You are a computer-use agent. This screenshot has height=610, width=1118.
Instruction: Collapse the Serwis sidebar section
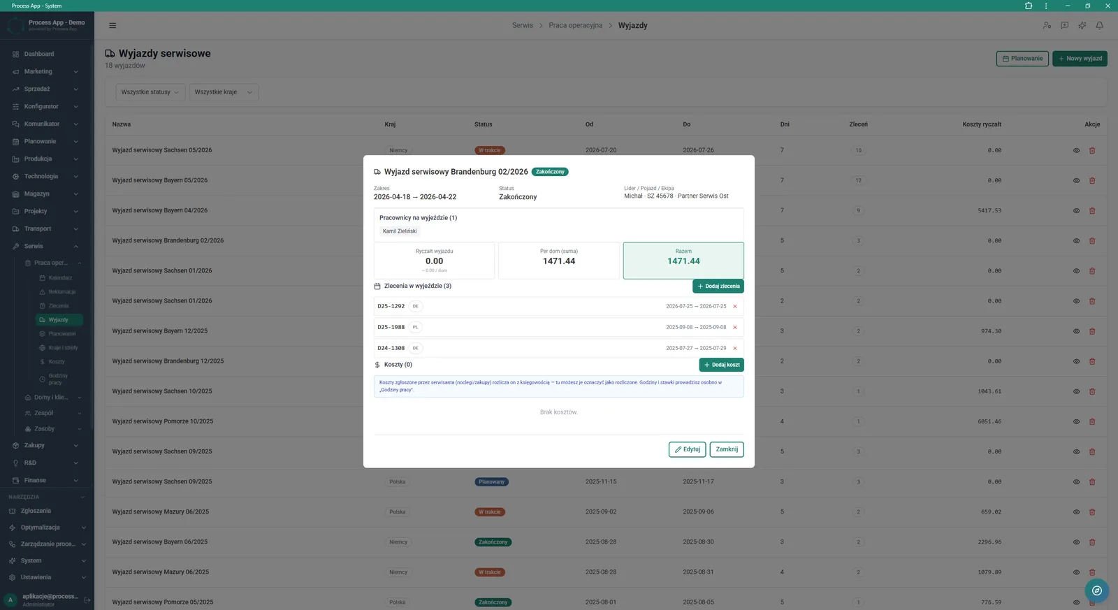click(x=46, y=246)
